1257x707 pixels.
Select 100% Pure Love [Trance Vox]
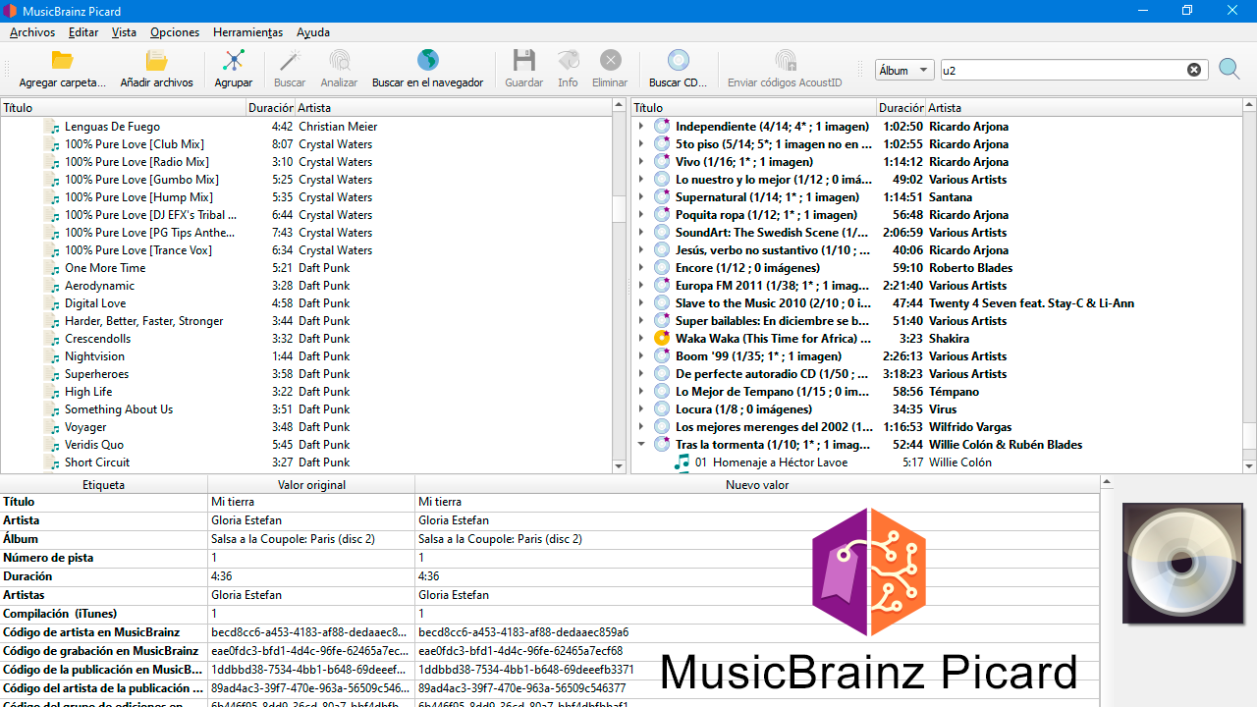click(x=138, y=250)
